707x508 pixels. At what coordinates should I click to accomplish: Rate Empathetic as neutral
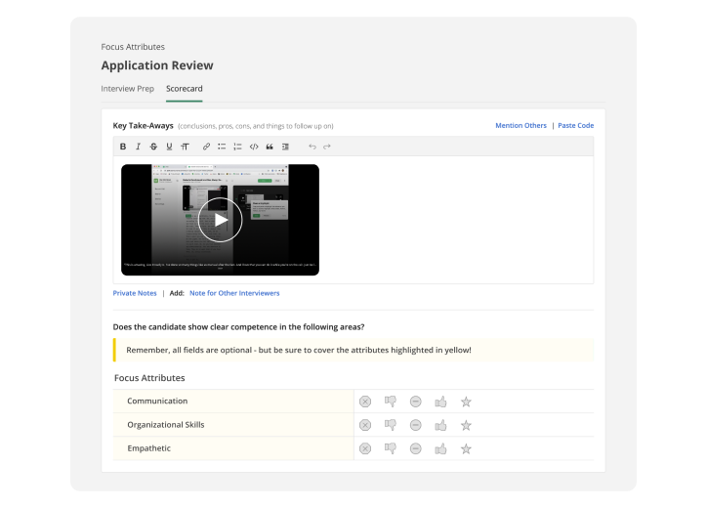[x=416, y=448]
